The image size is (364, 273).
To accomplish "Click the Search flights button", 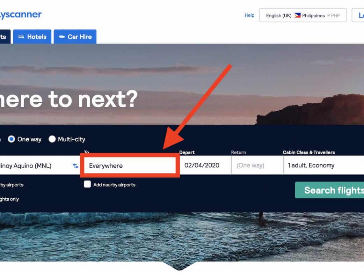I will click(329, 190).
